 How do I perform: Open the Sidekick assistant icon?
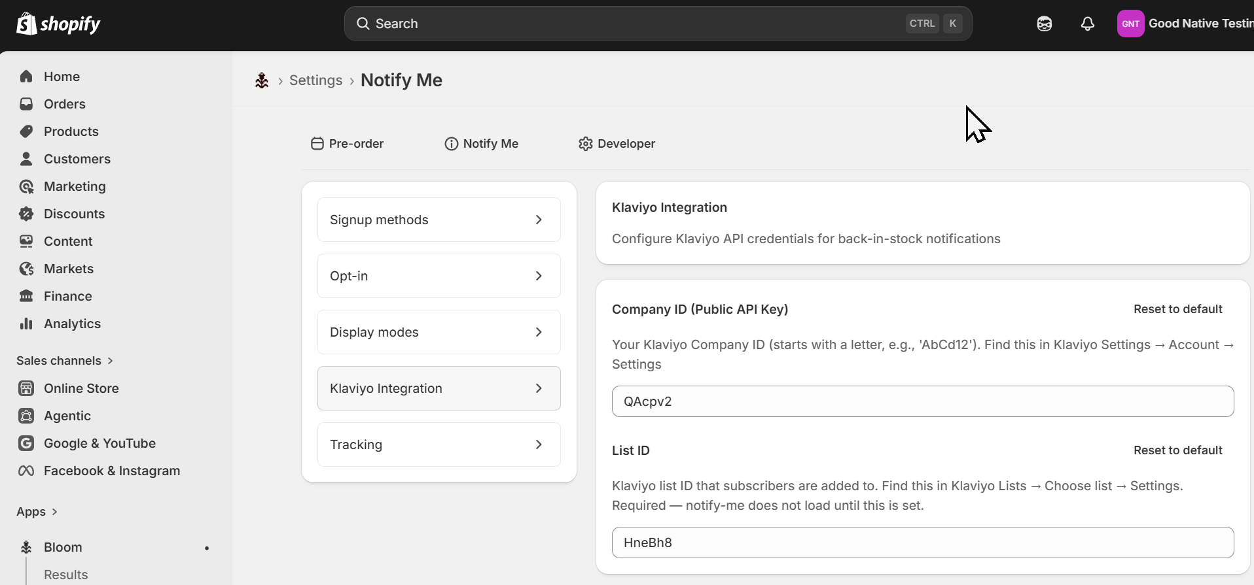1044,24
